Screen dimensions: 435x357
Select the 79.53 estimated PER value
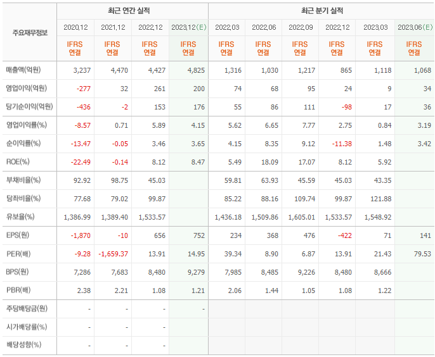click(422, 254)
